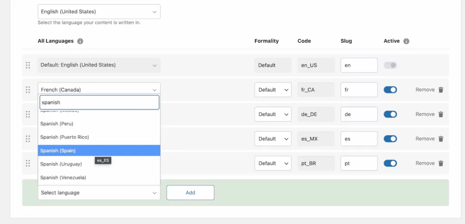Open the English (United States) content language dropdown
The image size is (465, 224).
(x=99, y=11)
